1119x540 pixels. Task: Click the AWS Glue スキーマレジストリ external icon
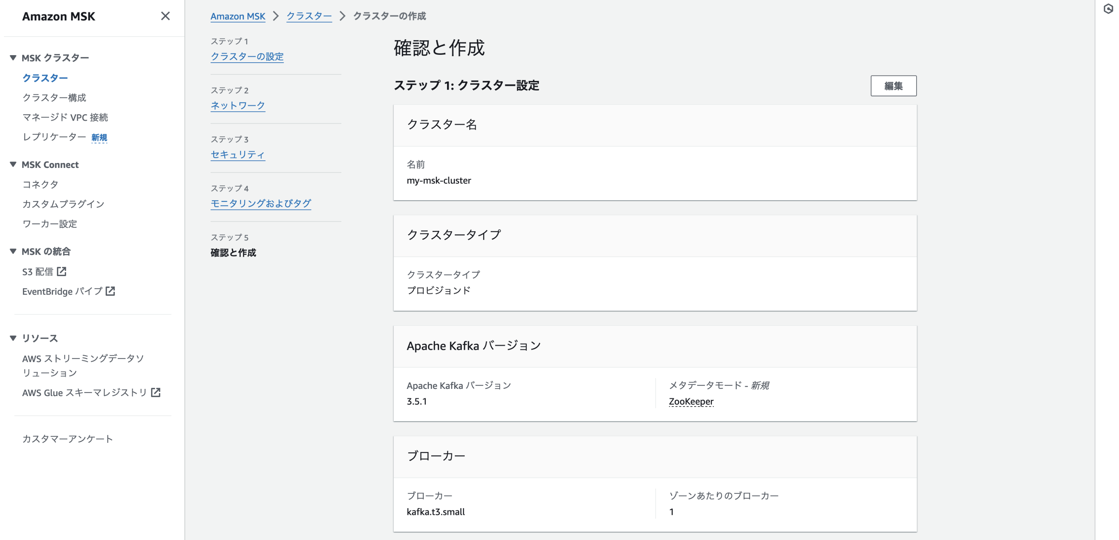pos(155,392)
